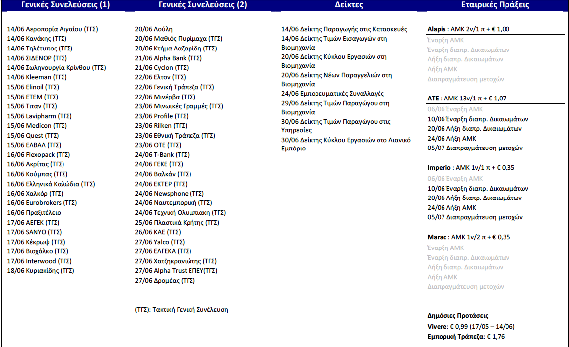The width and height of the screenshot is (569, 347).
Task: Click the '14/06 Αεροπορία Αιγαίου (ΤΓΣ)' entry
Action: pyautogui.click(x=53, y=29)
